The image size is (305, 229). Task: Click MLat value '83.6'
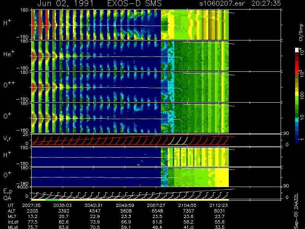click(x=64, y=227)
